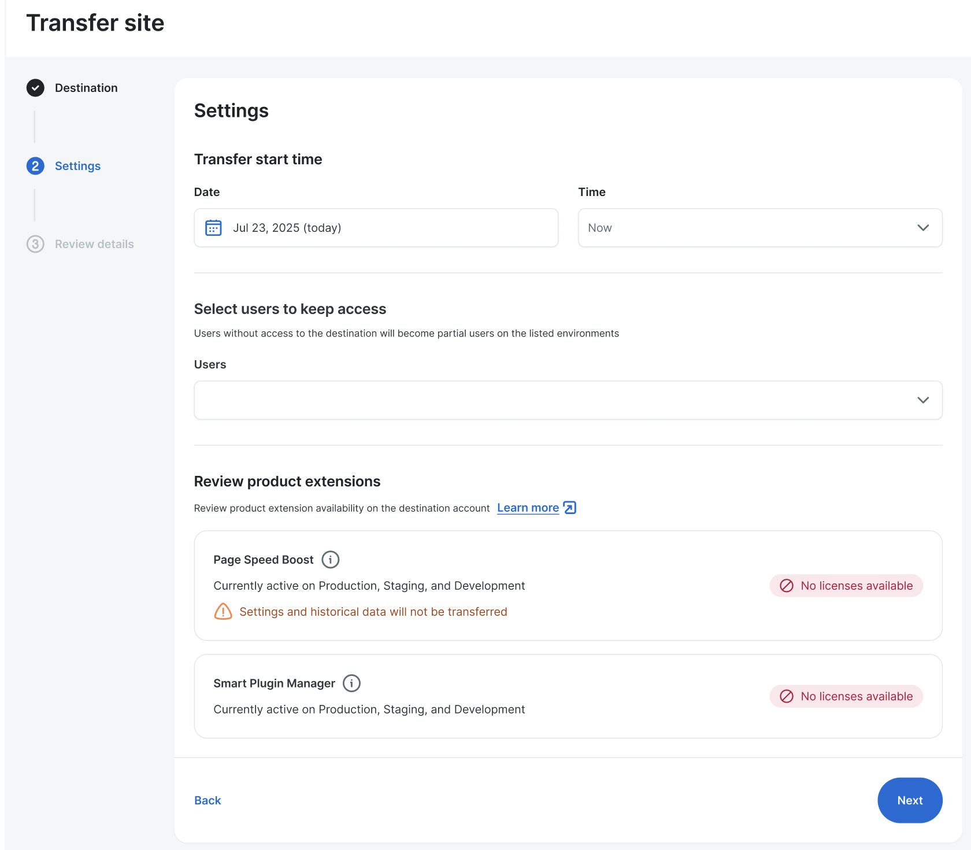Go to the Destination step
The image size is (971, 850).
[x=86, y=88]
